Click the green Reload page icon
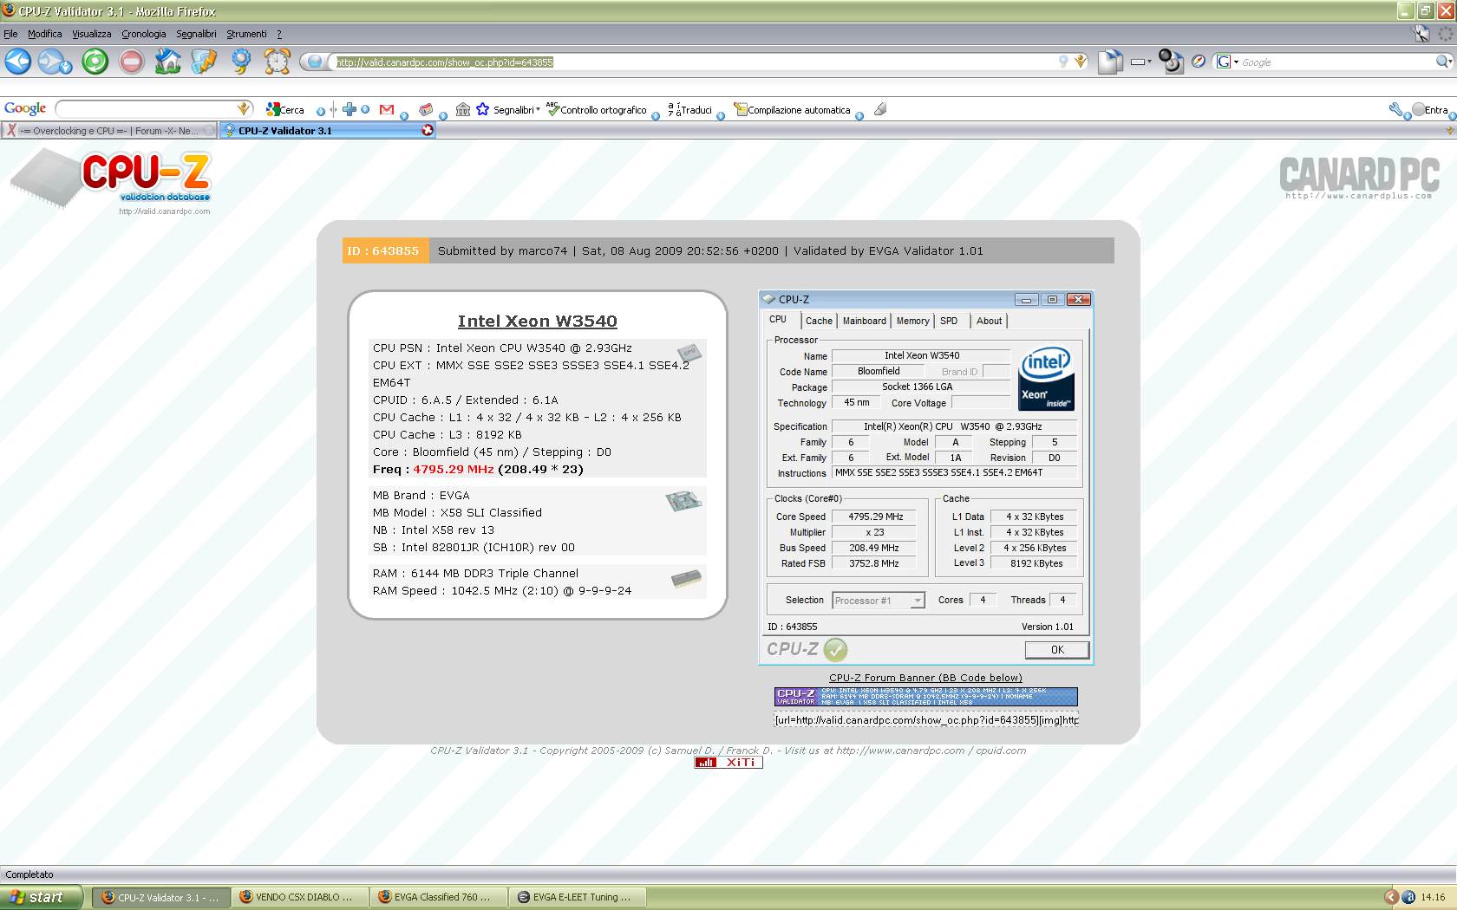Screen dimensions: 1457x910 coord(95,62)
